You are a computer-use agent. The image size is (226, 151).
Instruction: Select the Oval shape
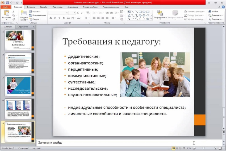pos(144,12)
